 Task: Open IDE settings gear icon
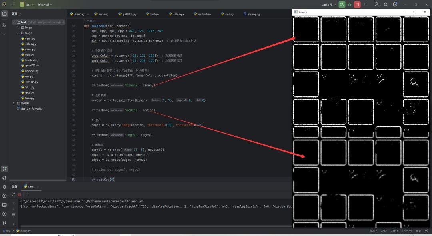394,4
